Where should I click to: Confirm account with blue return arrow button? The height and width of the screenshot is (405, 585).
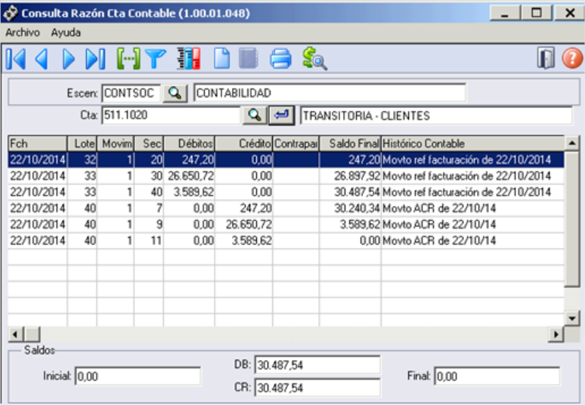[282, 116]
